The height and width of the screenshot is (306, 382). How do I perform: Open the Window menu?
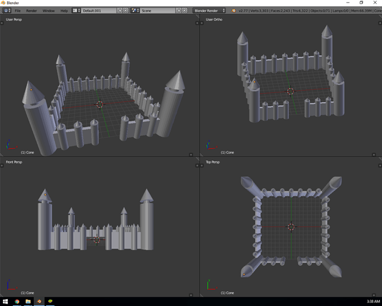pyautogui.click(x=48, y=10)
